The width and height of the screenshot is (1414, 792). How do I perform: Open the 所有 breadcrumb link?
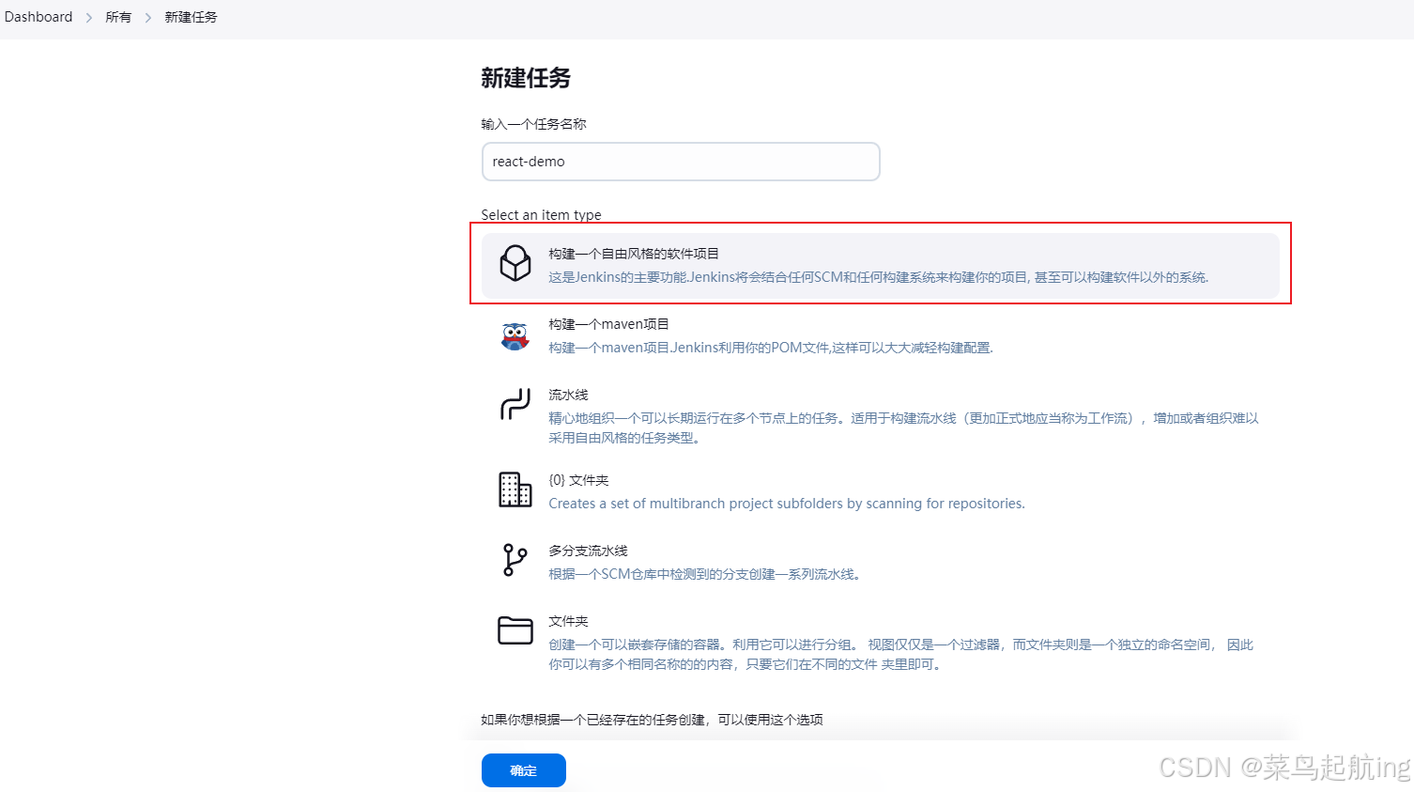(118, 17)
